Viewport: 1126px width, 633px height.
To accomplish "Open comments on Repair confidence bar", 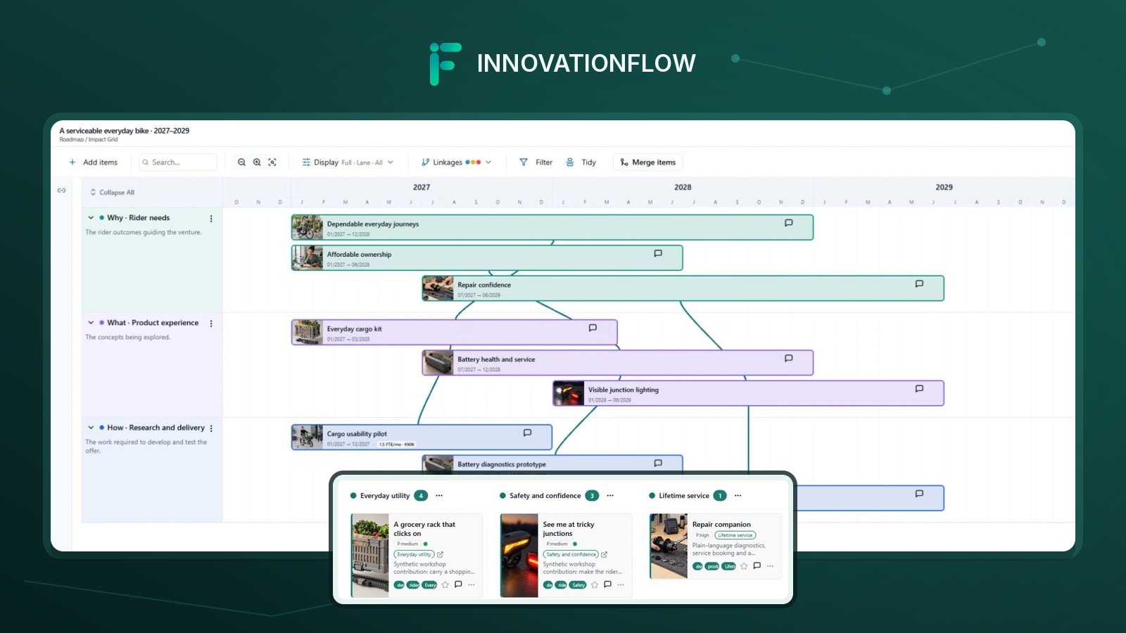I will 919,284.
